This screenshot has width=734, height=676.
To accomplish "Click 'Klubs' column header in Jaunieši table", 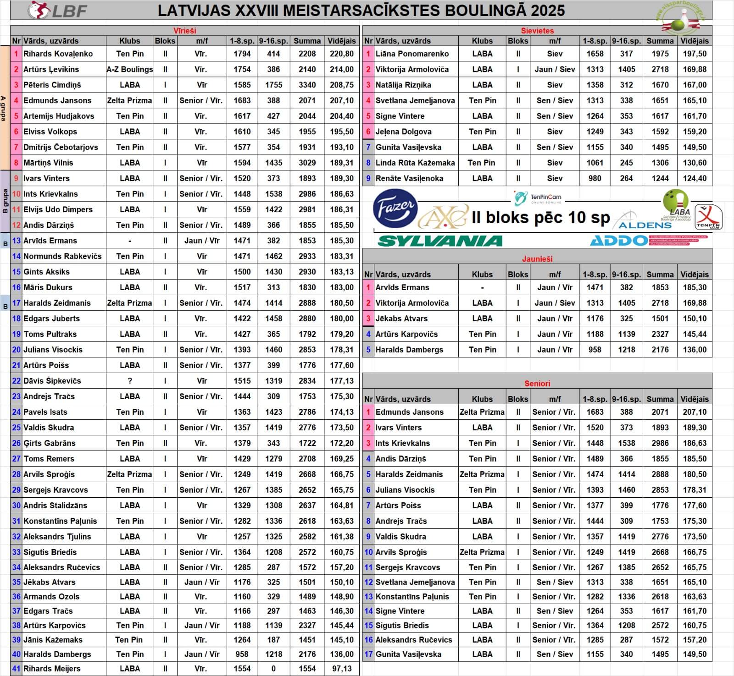I will 482,275.
